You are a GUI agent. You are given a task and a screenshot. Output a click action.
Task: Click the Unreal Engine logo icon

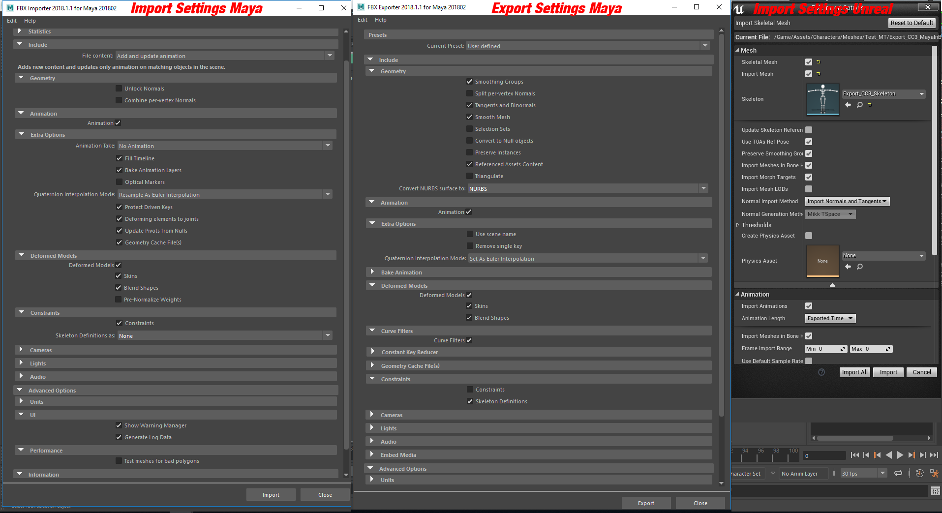(x=739, y=9)
